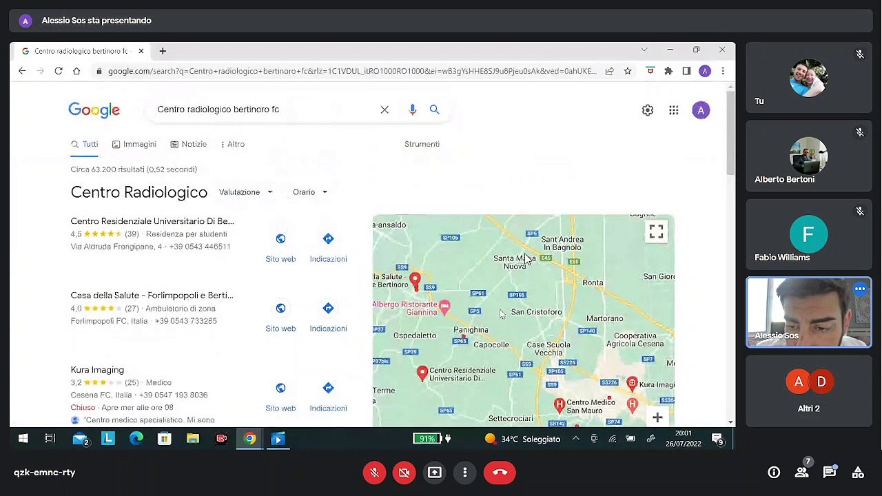
Task: Open Mail from the taskbar
Action: 80,439
